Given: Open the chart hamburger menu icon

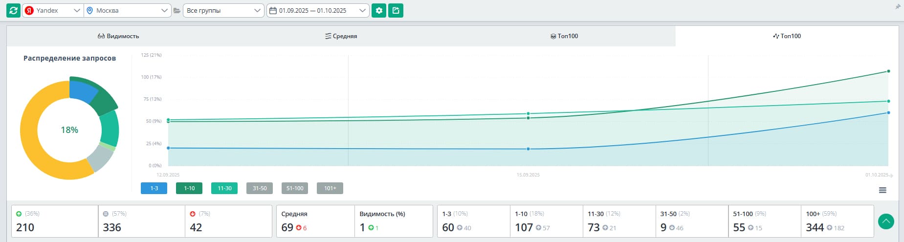Looking at the screenshot, I should [882, 190].
